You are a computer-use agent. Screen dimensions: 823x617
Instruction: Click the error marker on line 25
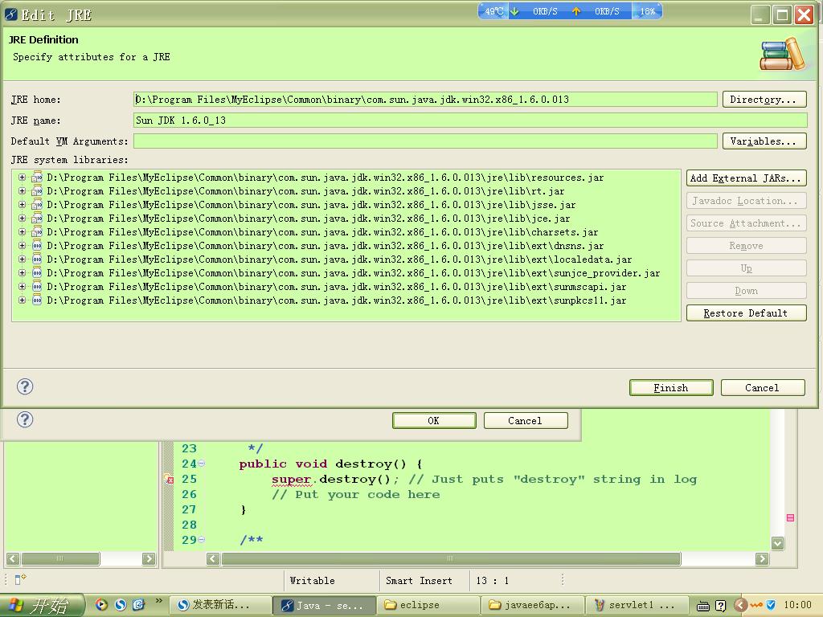pyautogui.click(x=169, y=479)
